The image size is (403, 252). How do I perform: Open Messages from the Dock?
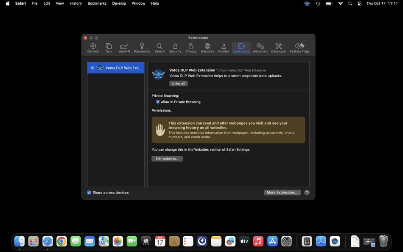pyautogui.click(x=76, y=241)
